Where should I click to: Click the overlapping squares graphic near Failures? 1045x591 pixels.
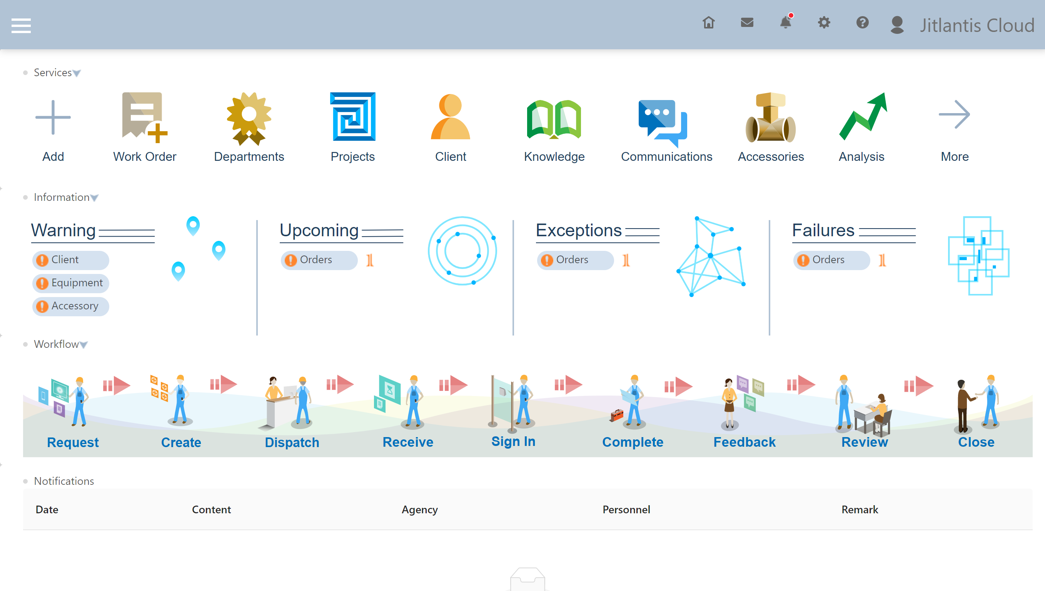(978, 256)
